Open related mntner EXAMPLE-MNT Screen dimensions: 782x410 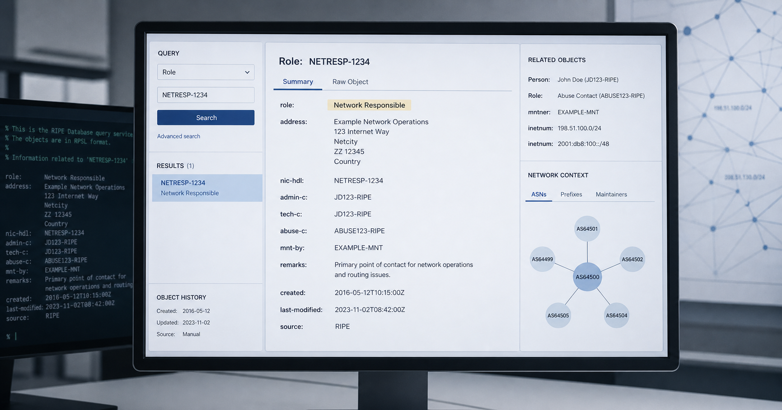[578, 112]
